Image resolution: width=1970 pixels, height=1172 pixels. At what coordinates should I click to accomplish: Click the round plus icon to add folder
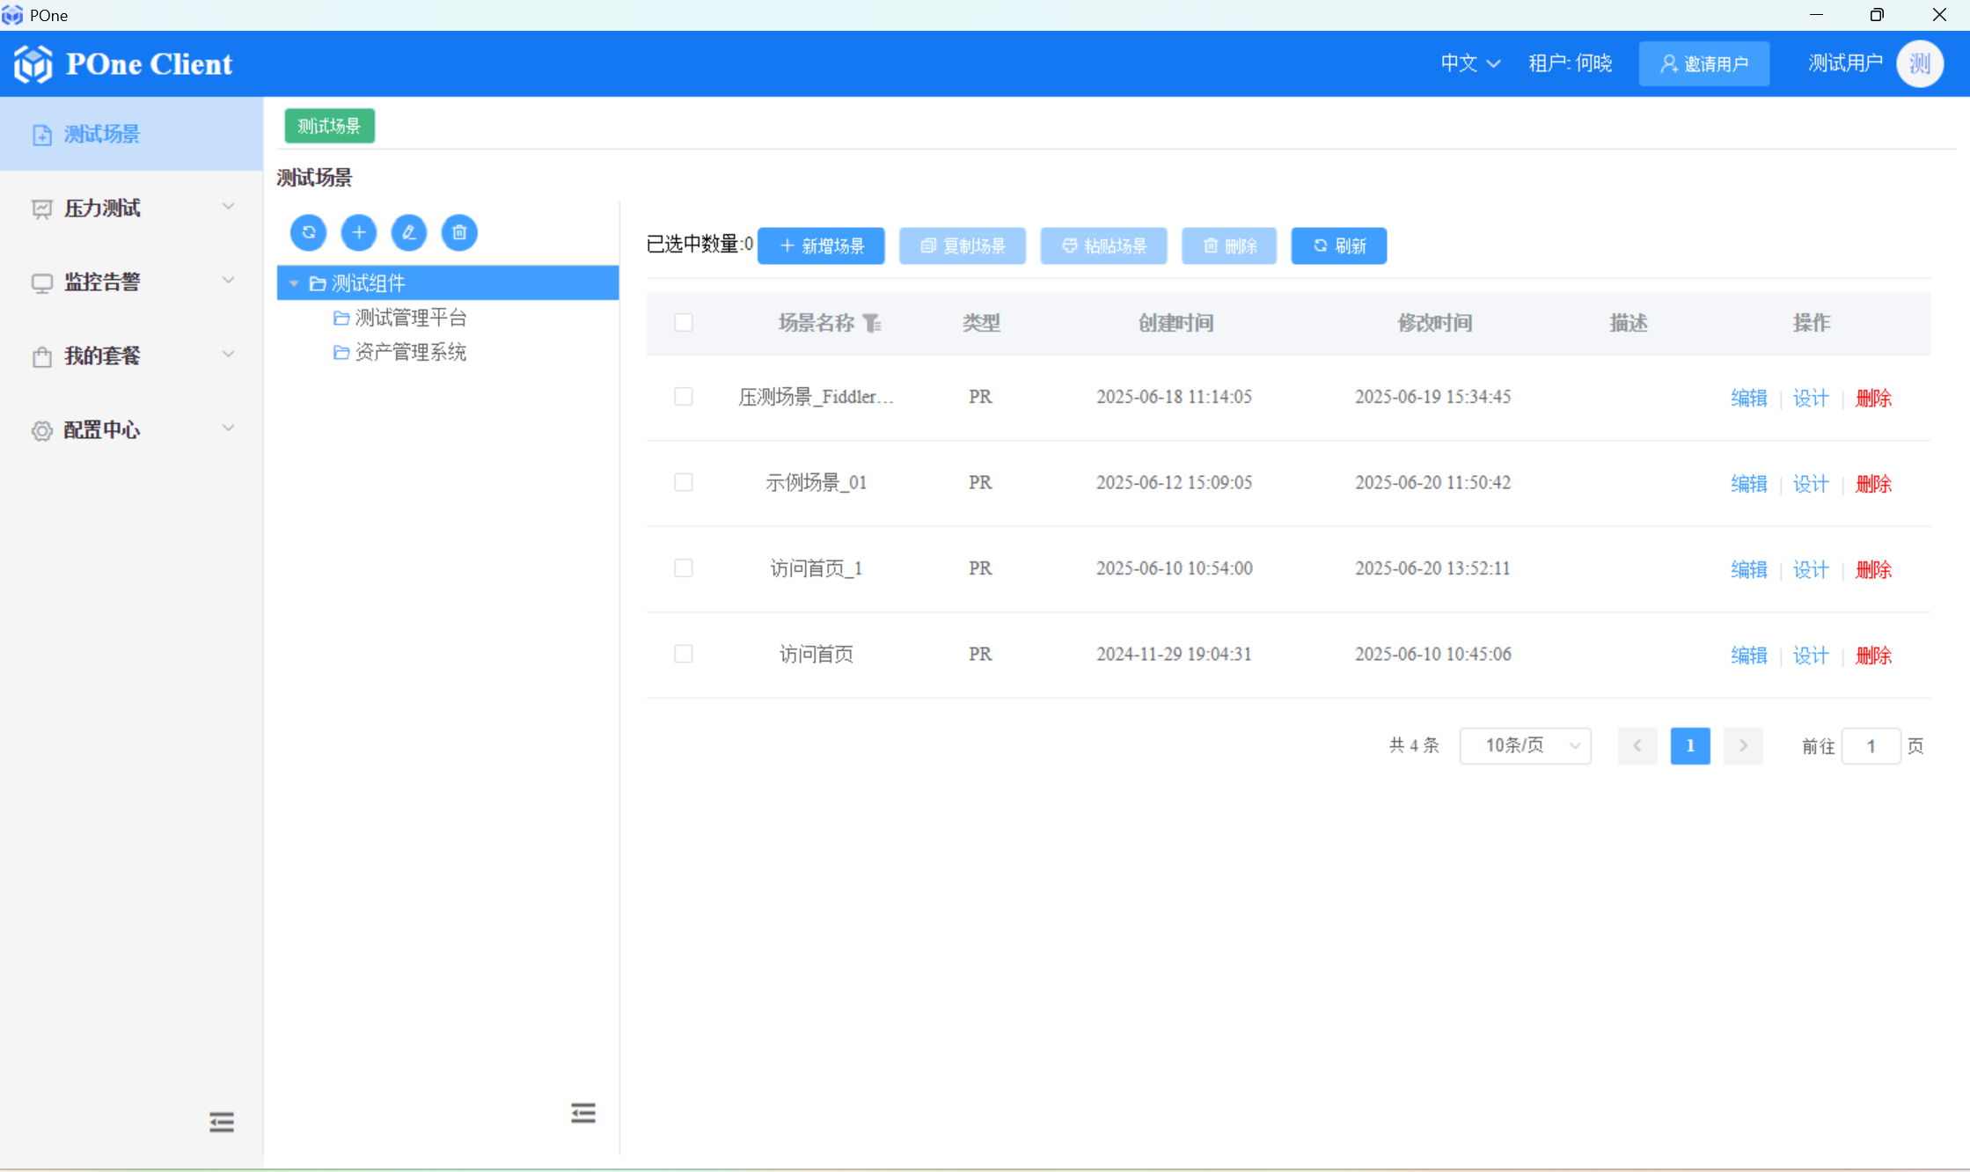[358, 232]
